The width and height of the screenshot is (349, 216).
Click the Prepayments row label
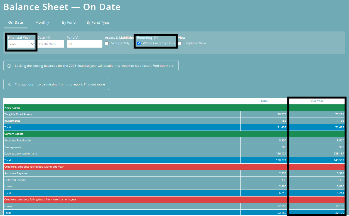[x=13, y=147]
